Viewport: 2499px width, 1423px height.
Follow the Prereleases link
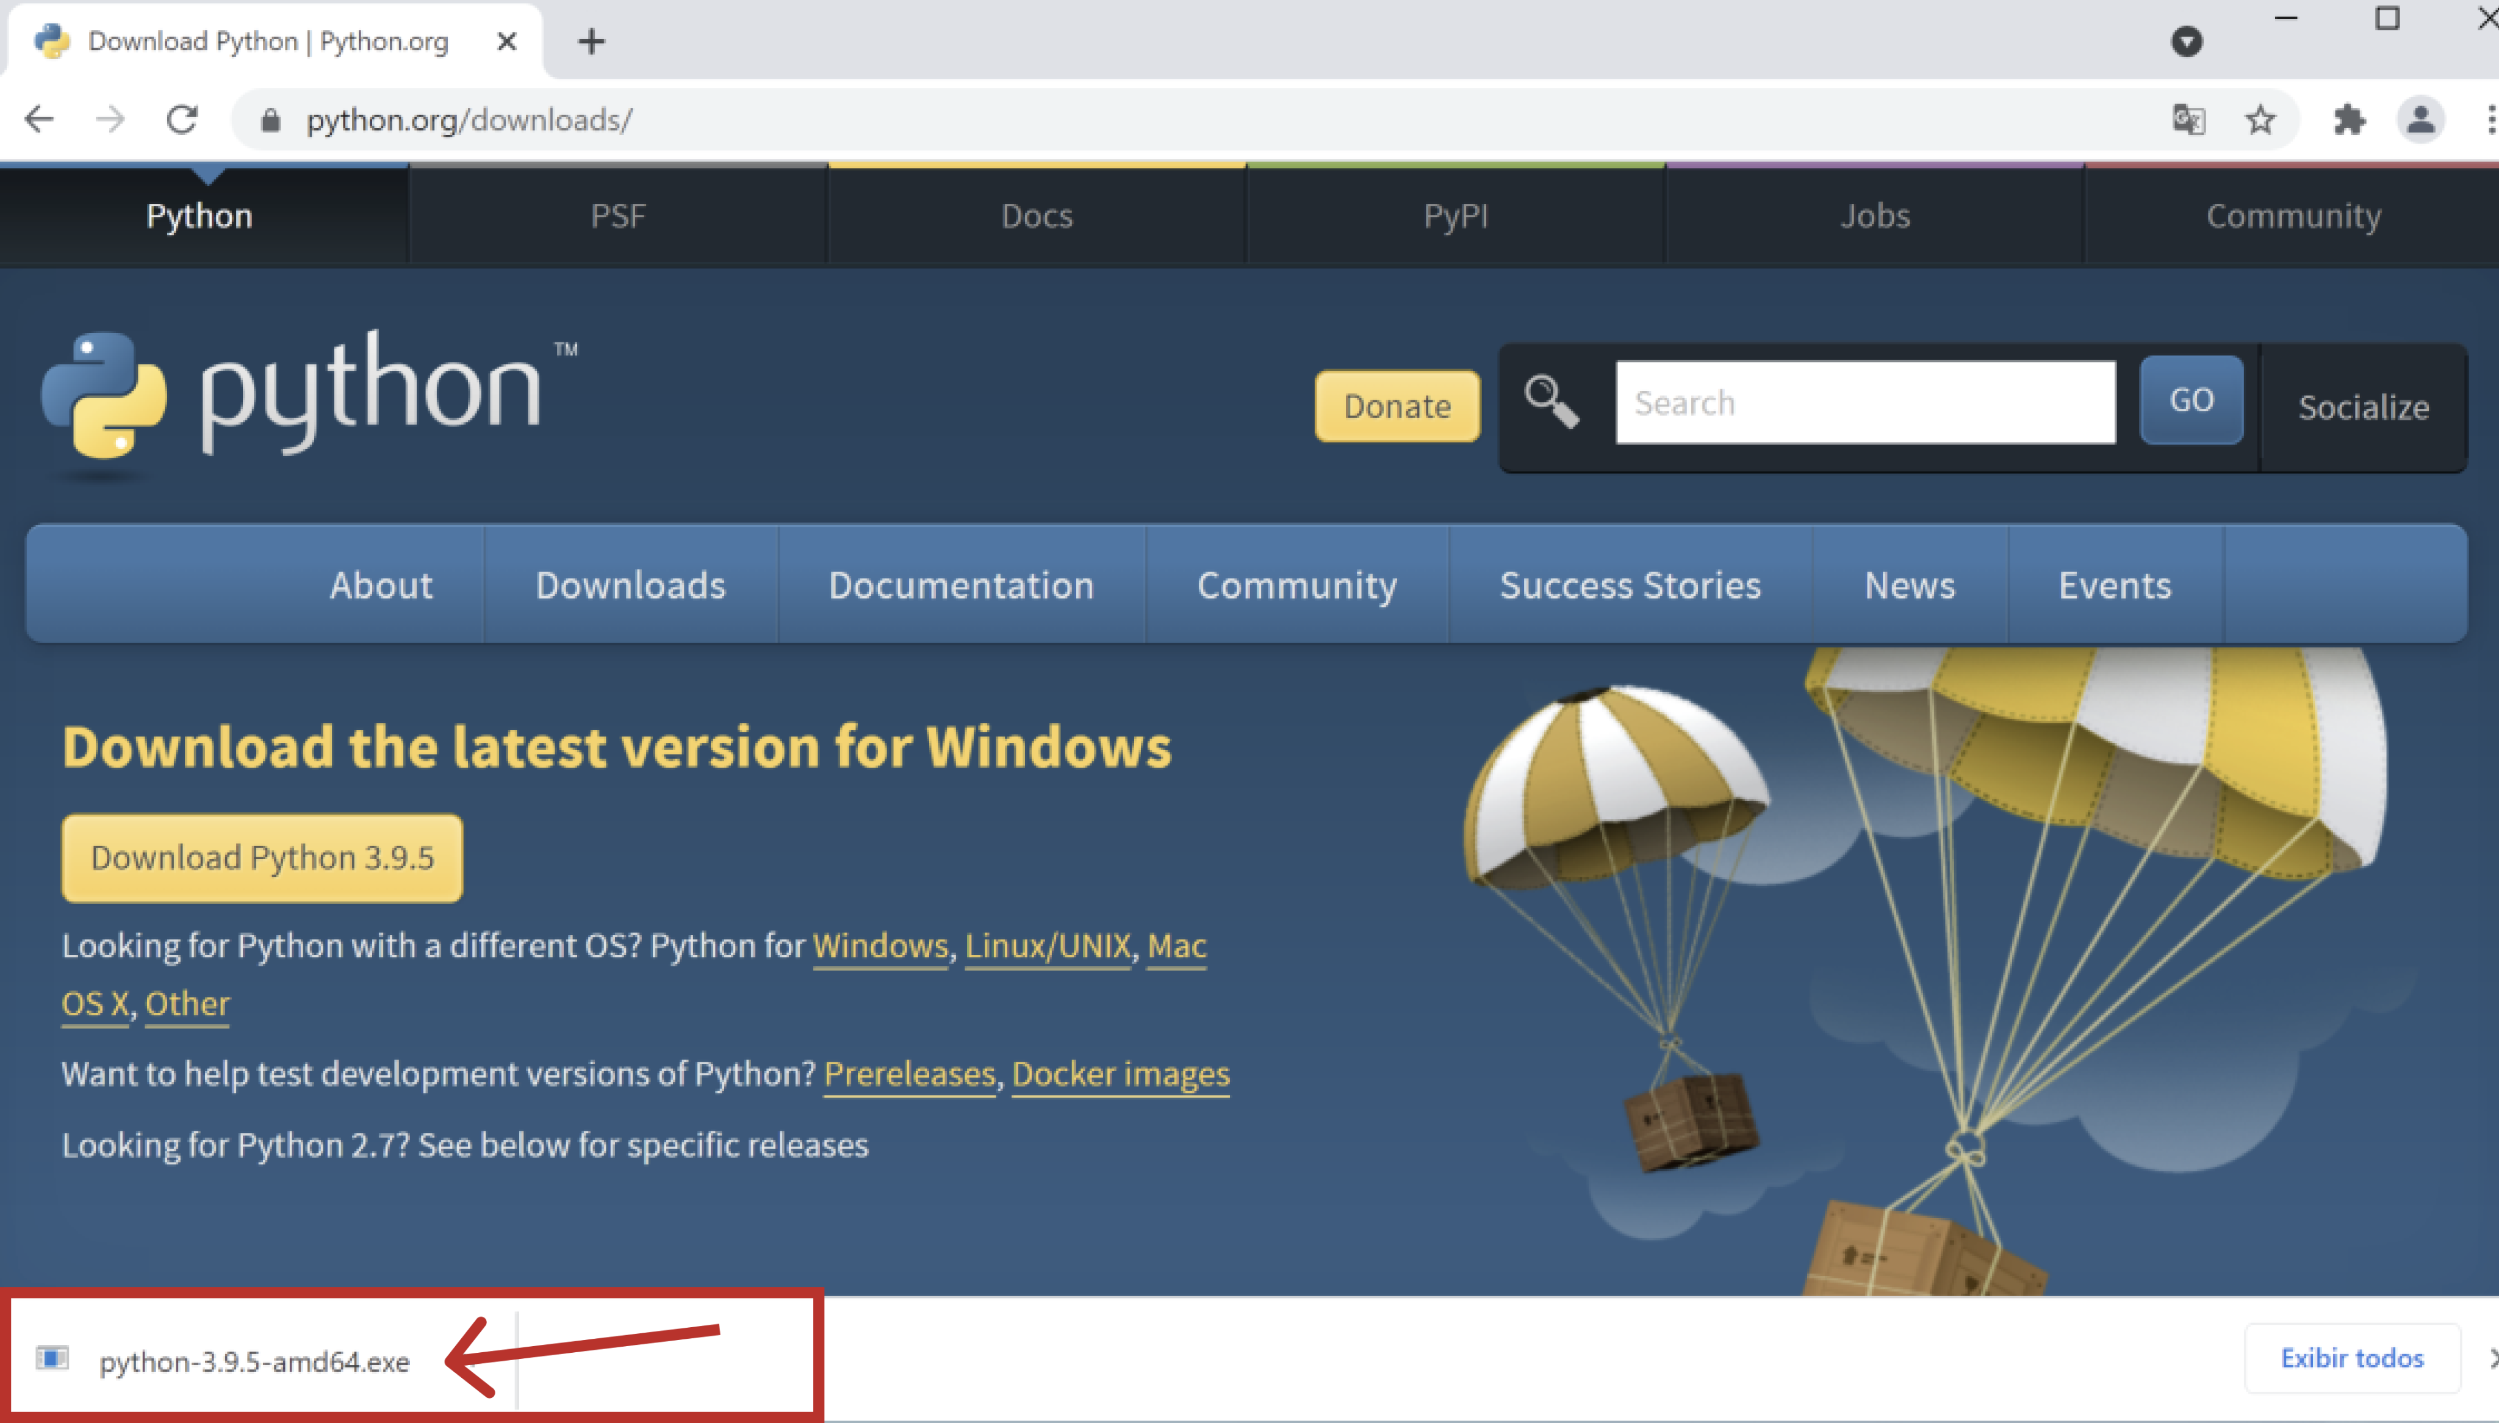910,1074
